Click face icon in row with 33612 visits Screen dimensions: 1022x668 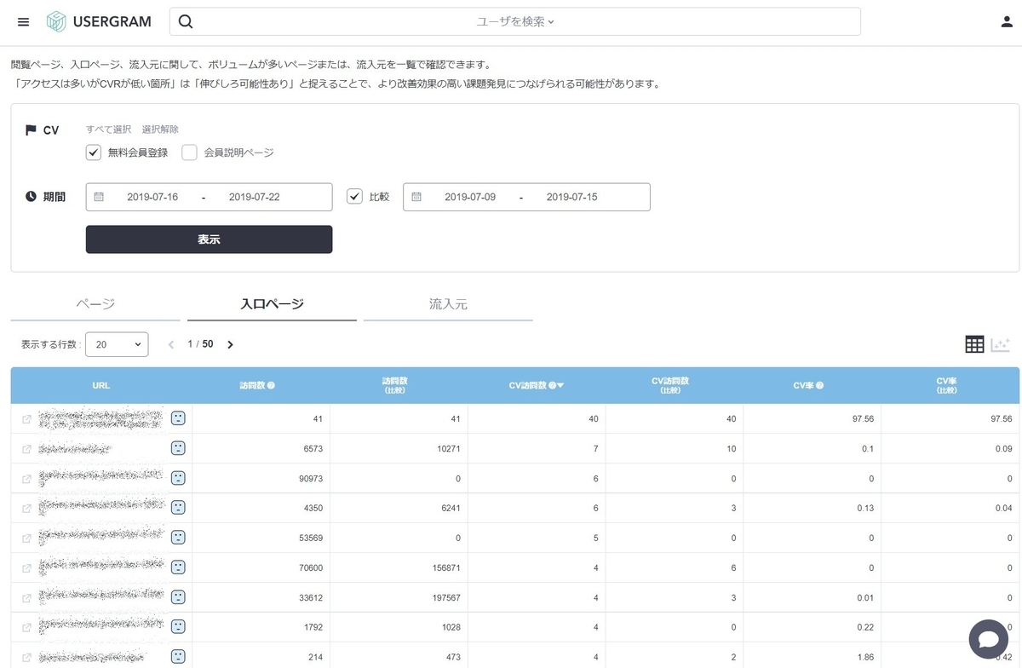[x=178, y=596]
